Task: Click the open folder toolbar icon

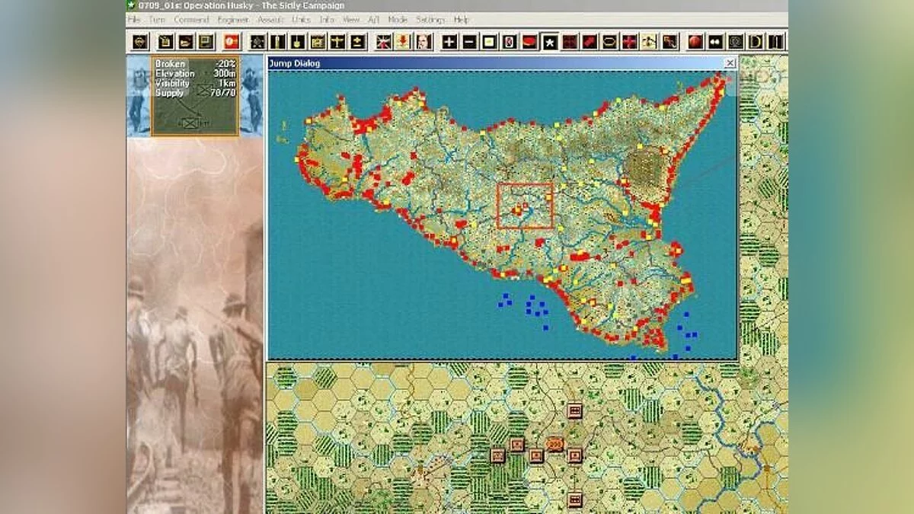Action: [x=185, y=41]
